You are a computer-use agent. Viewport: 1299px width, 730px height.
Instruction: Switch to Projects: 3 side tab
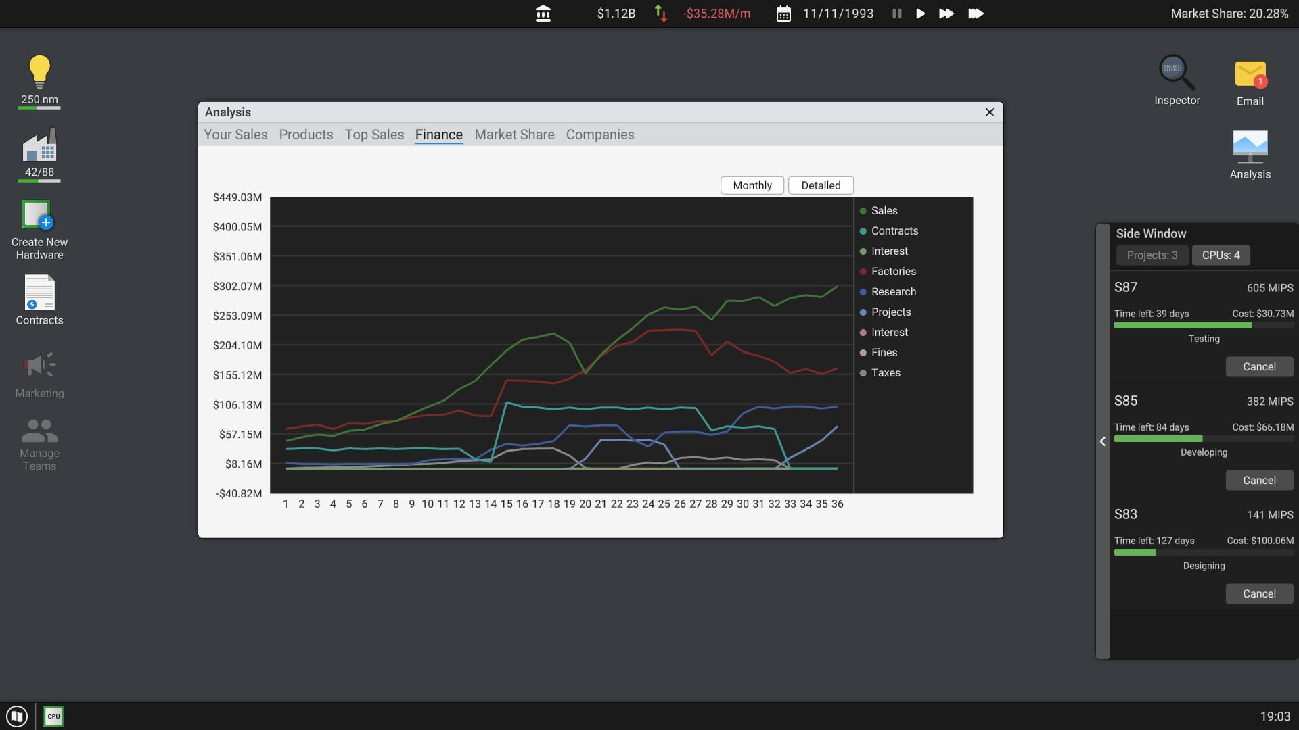click(x=1152, y=255)
